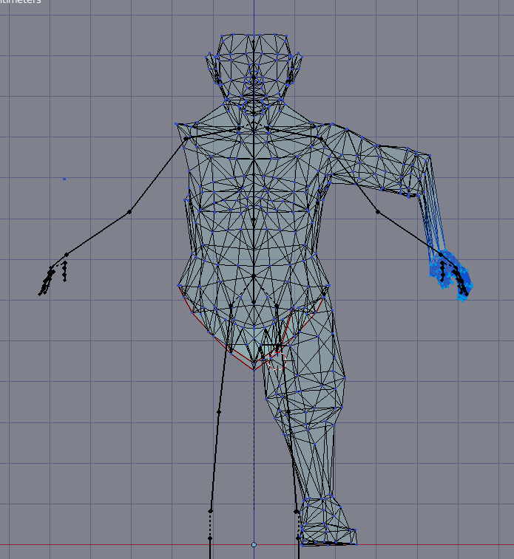The width and height of the screenshot is (514, 559).
Task: Select the shoulder joint of the meshed arm
Action: click(320, 138)
